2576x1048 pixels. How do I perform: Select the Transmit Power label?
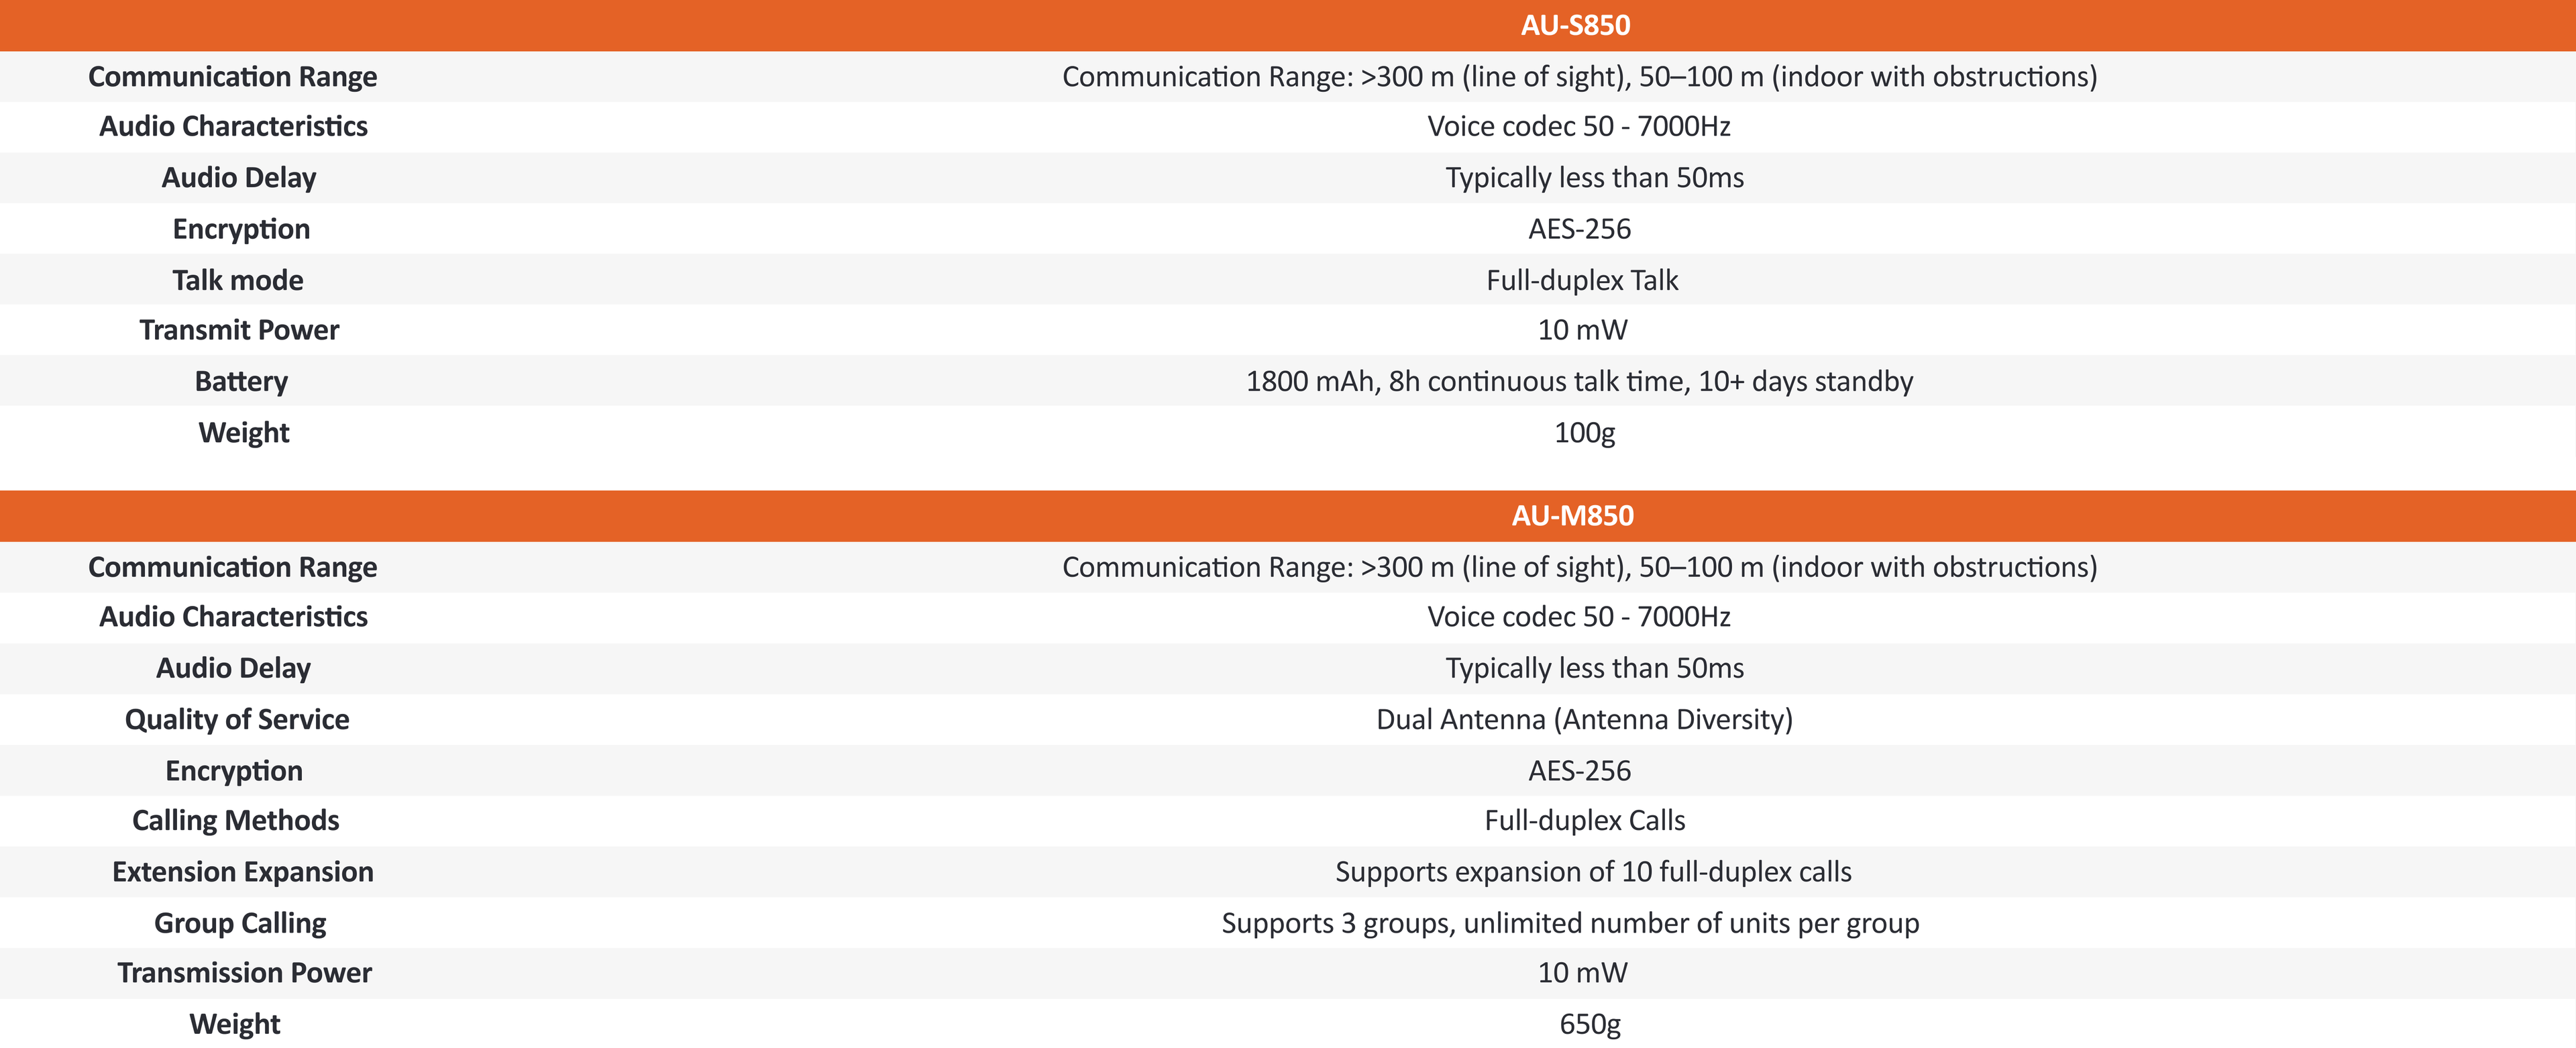(239, 330)
